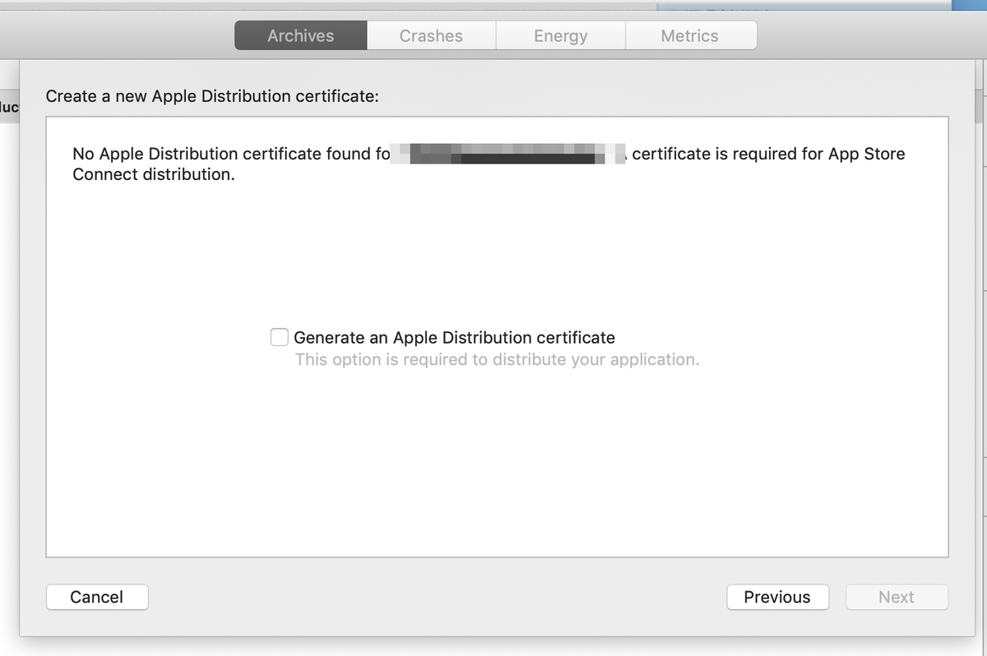Click the label 'Generate an Apple Distribution certificate'
This screenshot has width=987, height=656.
pos(454,337)
